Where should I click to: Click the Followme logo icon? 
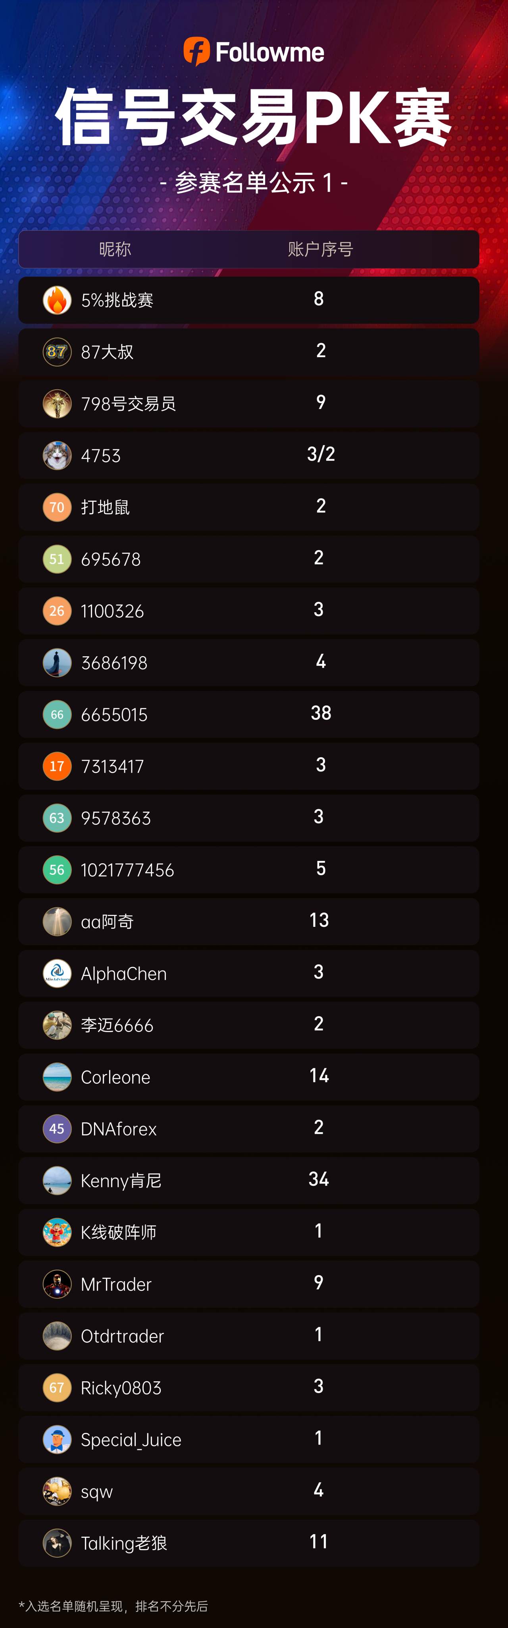pos(196,51)
